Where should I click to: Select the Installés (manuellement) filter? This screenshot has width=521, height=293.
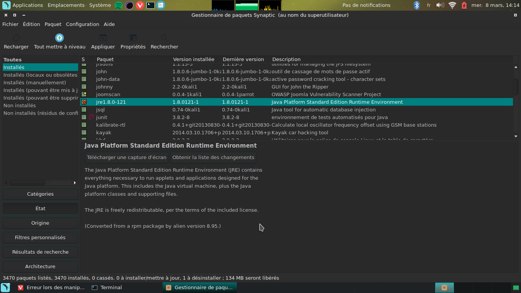40,82
